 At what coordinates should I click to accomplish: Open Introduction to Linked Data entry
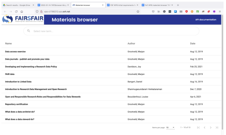point(18,82)
